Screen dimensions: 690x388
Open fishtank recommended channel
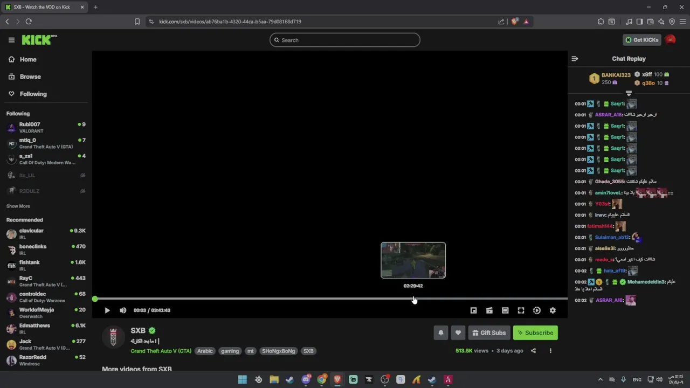click(46, 265)
